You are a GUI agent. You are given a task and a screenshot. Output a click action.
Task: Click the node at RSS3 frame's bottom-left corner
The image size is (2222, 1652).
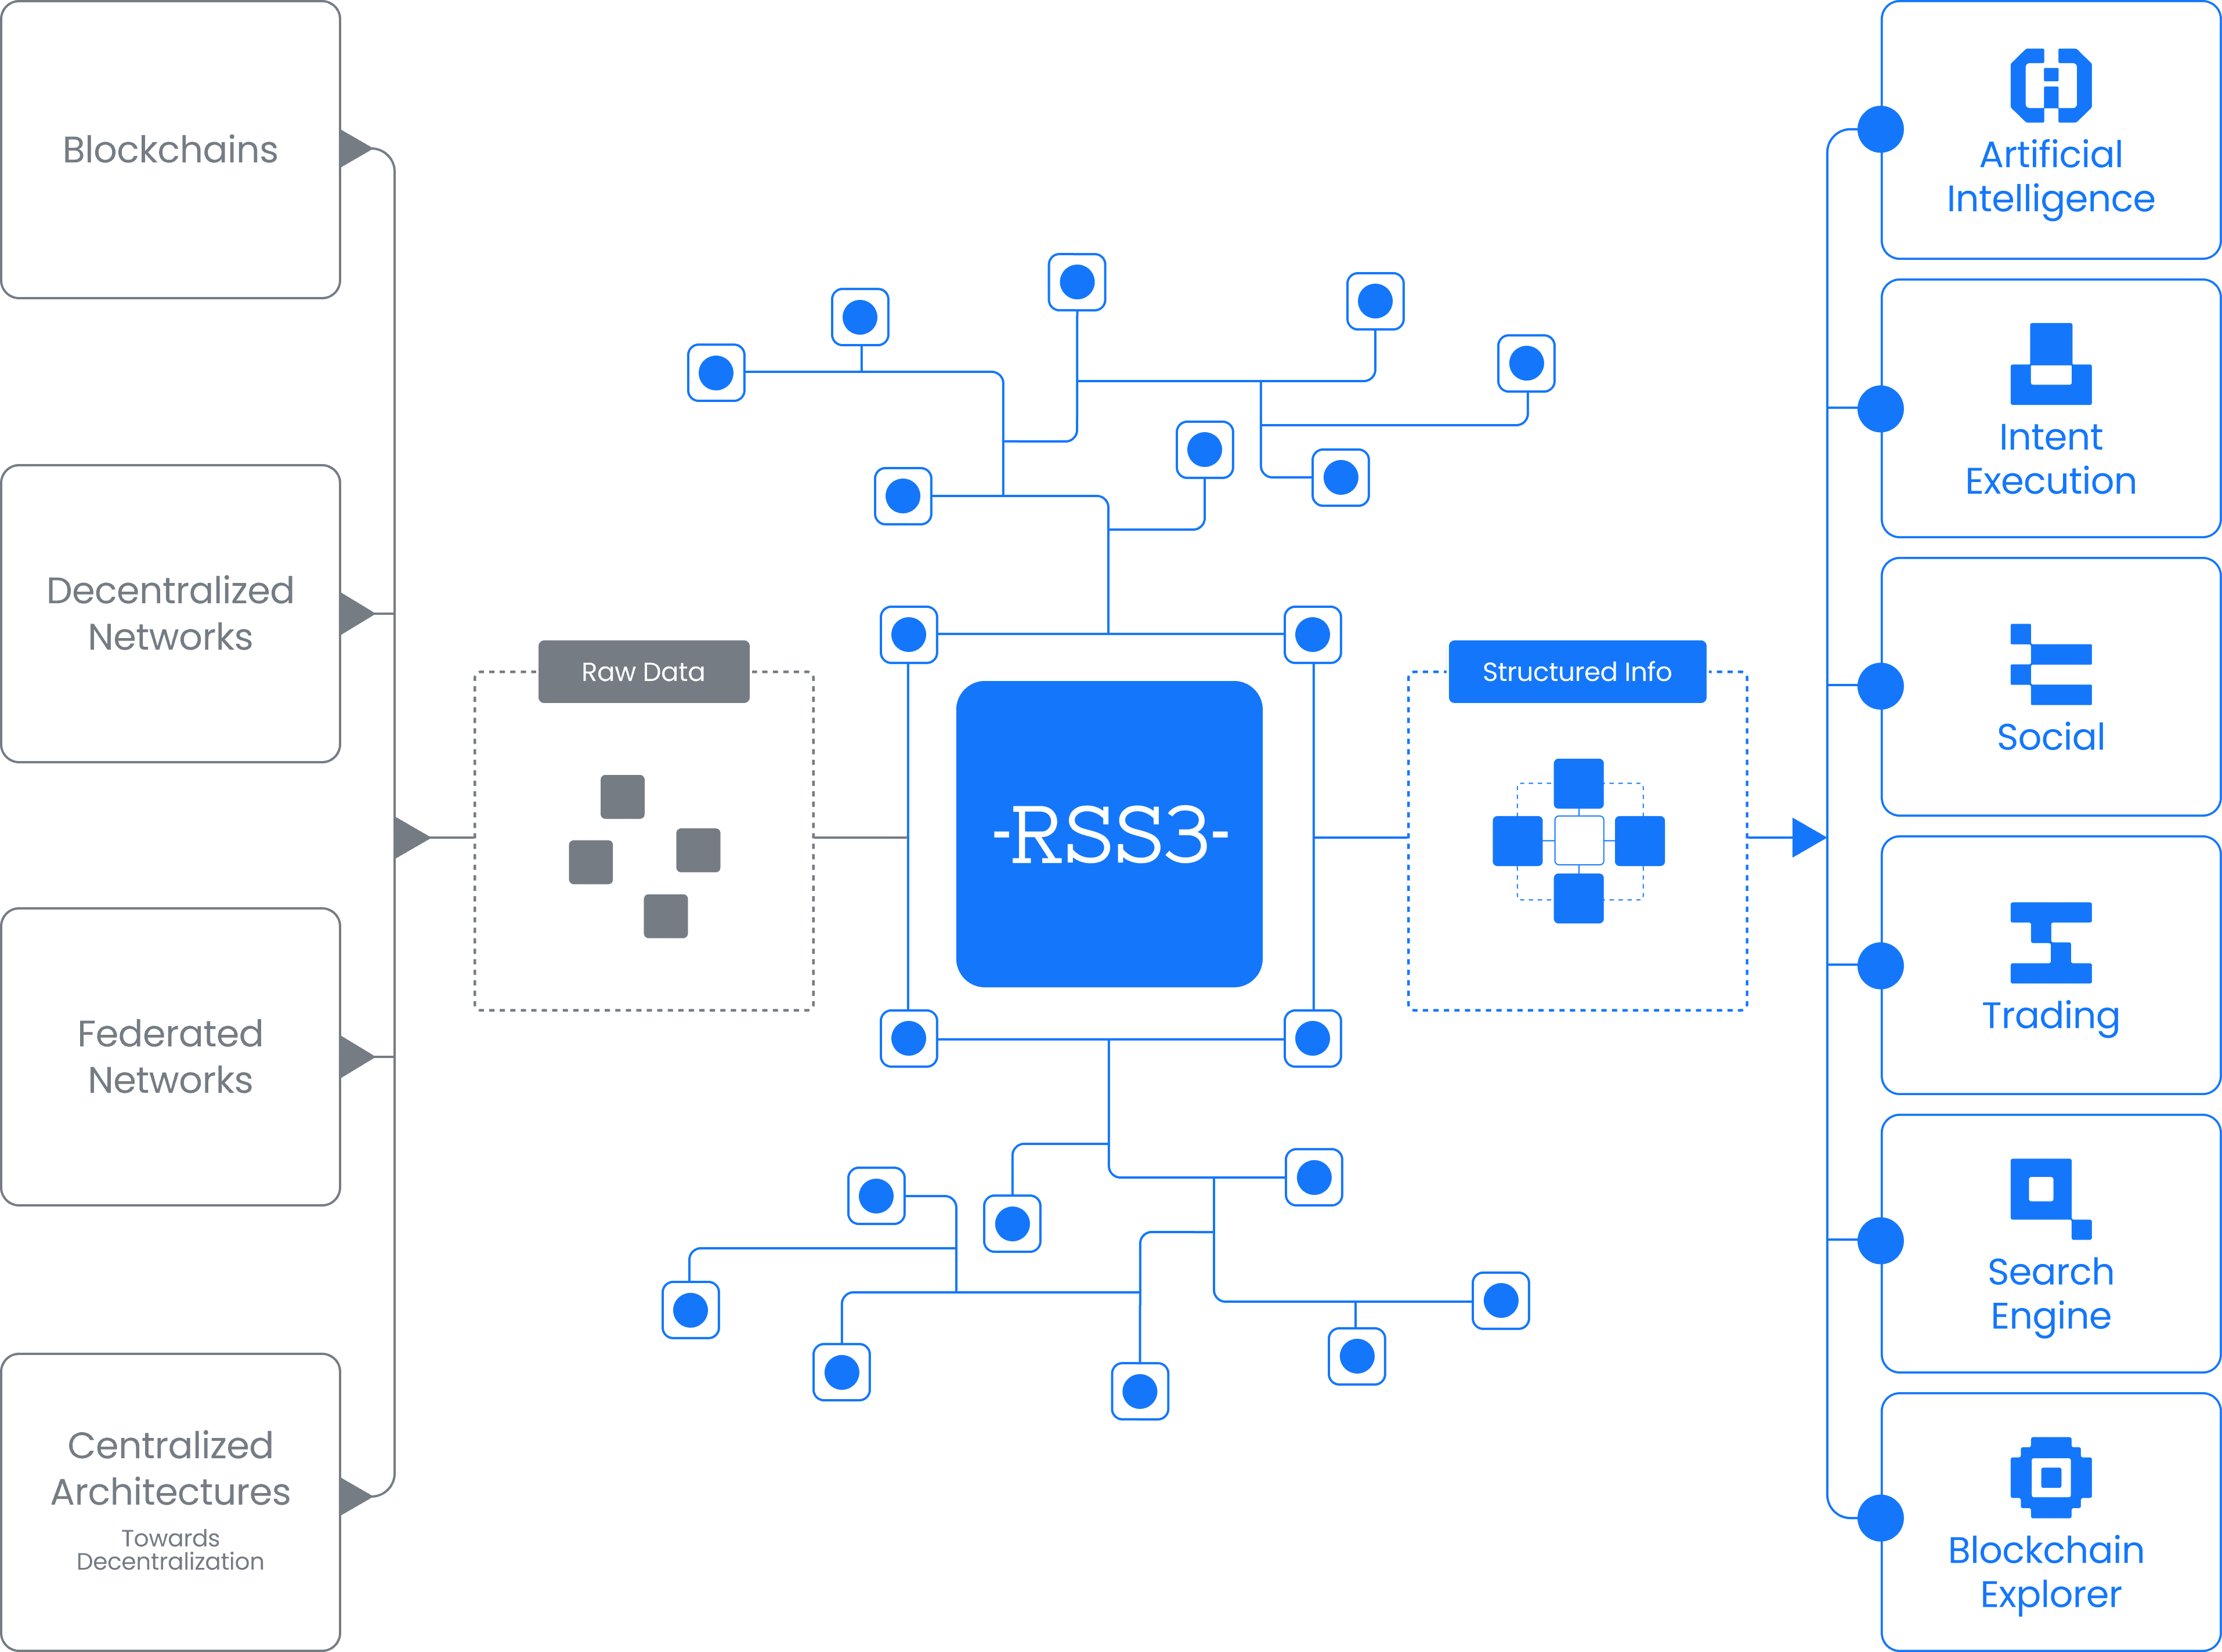908,1038
